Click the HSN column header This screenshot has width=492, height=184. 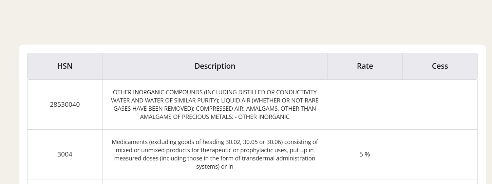coord(65,66)
